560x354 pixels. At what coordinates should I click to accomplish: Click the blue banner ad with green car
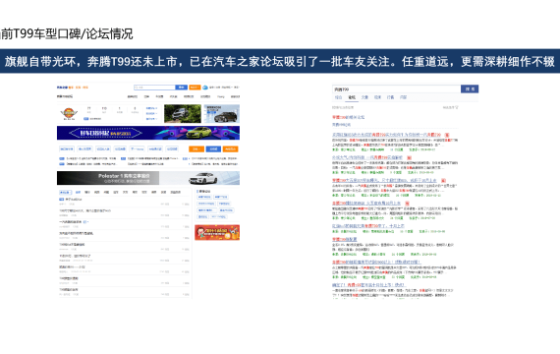pyautogui.click(x=148, y=133)
